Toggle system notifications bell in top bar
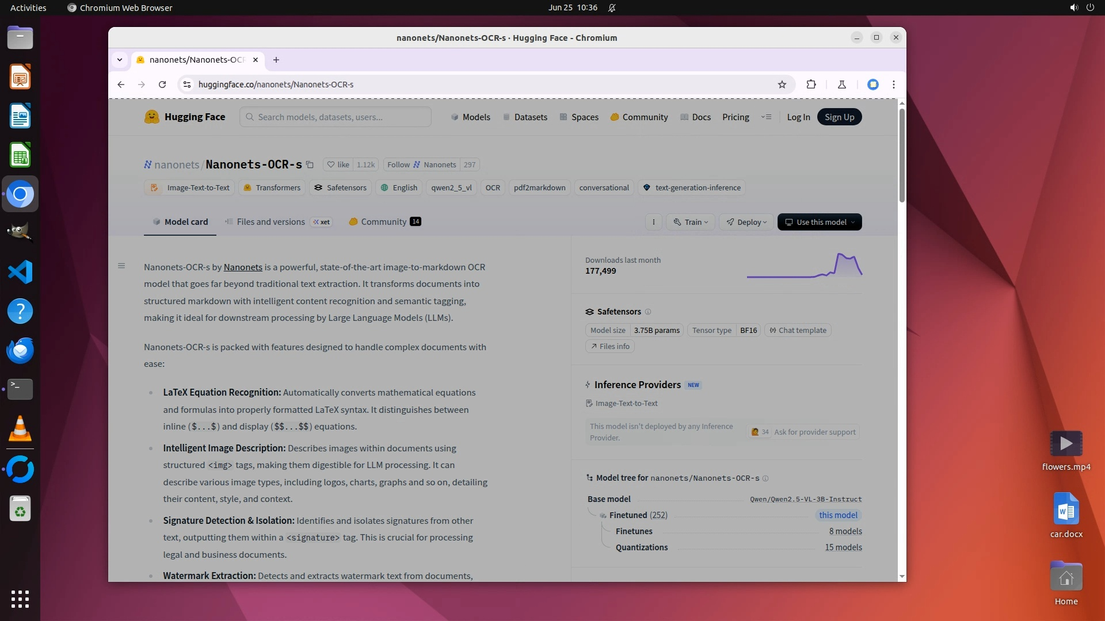The height and width of the screenshot is (621, 1105). point(612,7)
